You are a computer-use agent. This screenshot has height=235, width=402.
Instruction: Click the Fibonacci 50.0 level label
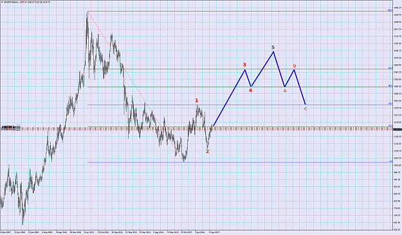coord(390,86)
